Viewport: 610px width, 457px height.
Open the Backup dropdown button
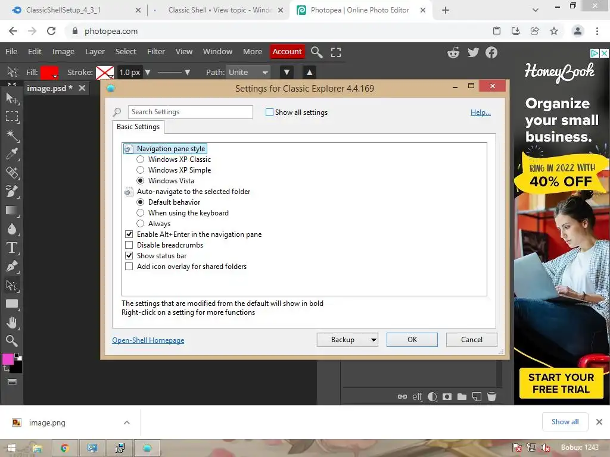pos(347,340)
